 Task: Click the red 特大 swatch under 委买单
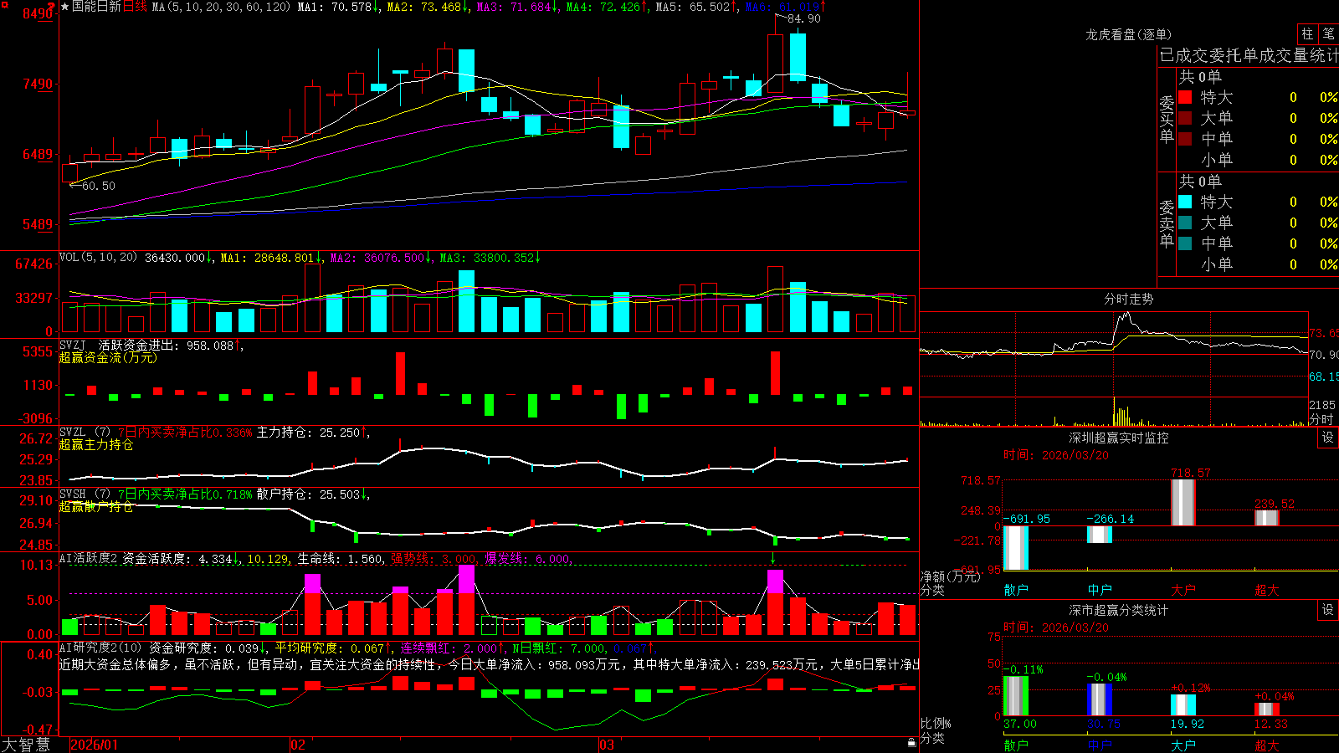pos(1185,97)
